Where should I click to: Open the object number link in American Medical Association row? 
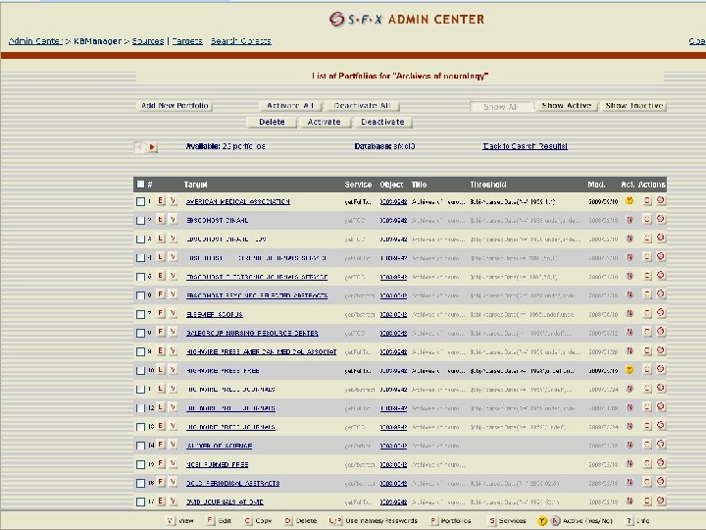[393, 202]
